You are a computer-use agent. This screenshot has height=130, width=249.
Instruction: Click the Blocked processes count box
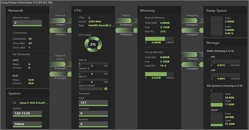coord(93,124)
